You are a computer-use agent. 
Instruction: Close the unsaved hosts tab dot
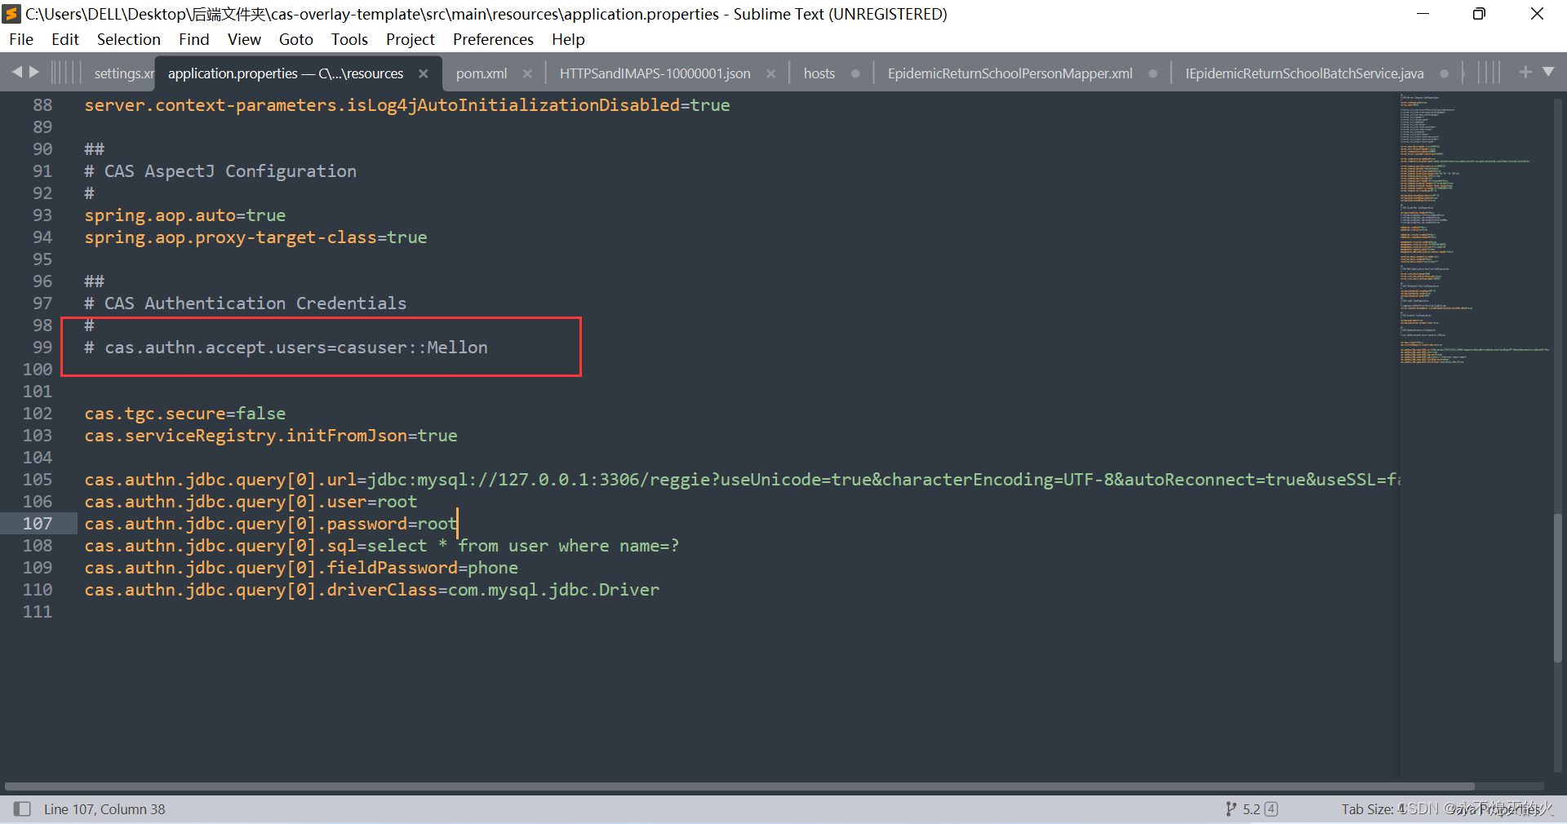(x=855, y=73)
